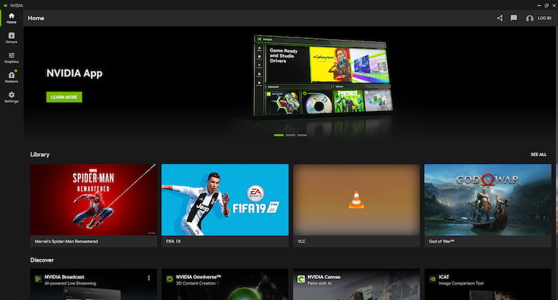Image resolution: width=558 pixels, height=300 pixels.
Task: Open the Drivers section
Action: coord(11,38)
